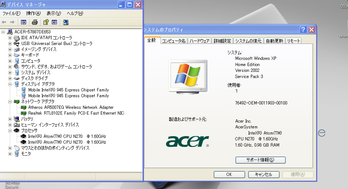This screenshot has width=348, height=189.
Task: Switch to the Hardware (ハードウェア) tab
Action: pos(199,41)
